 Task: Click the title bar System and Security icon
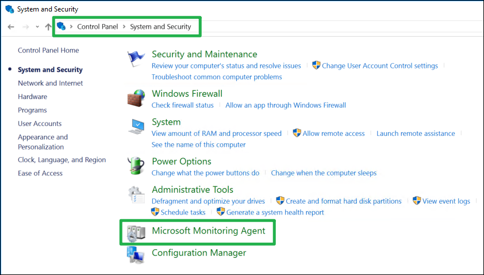pyautogui.click(x=10, y=9)
